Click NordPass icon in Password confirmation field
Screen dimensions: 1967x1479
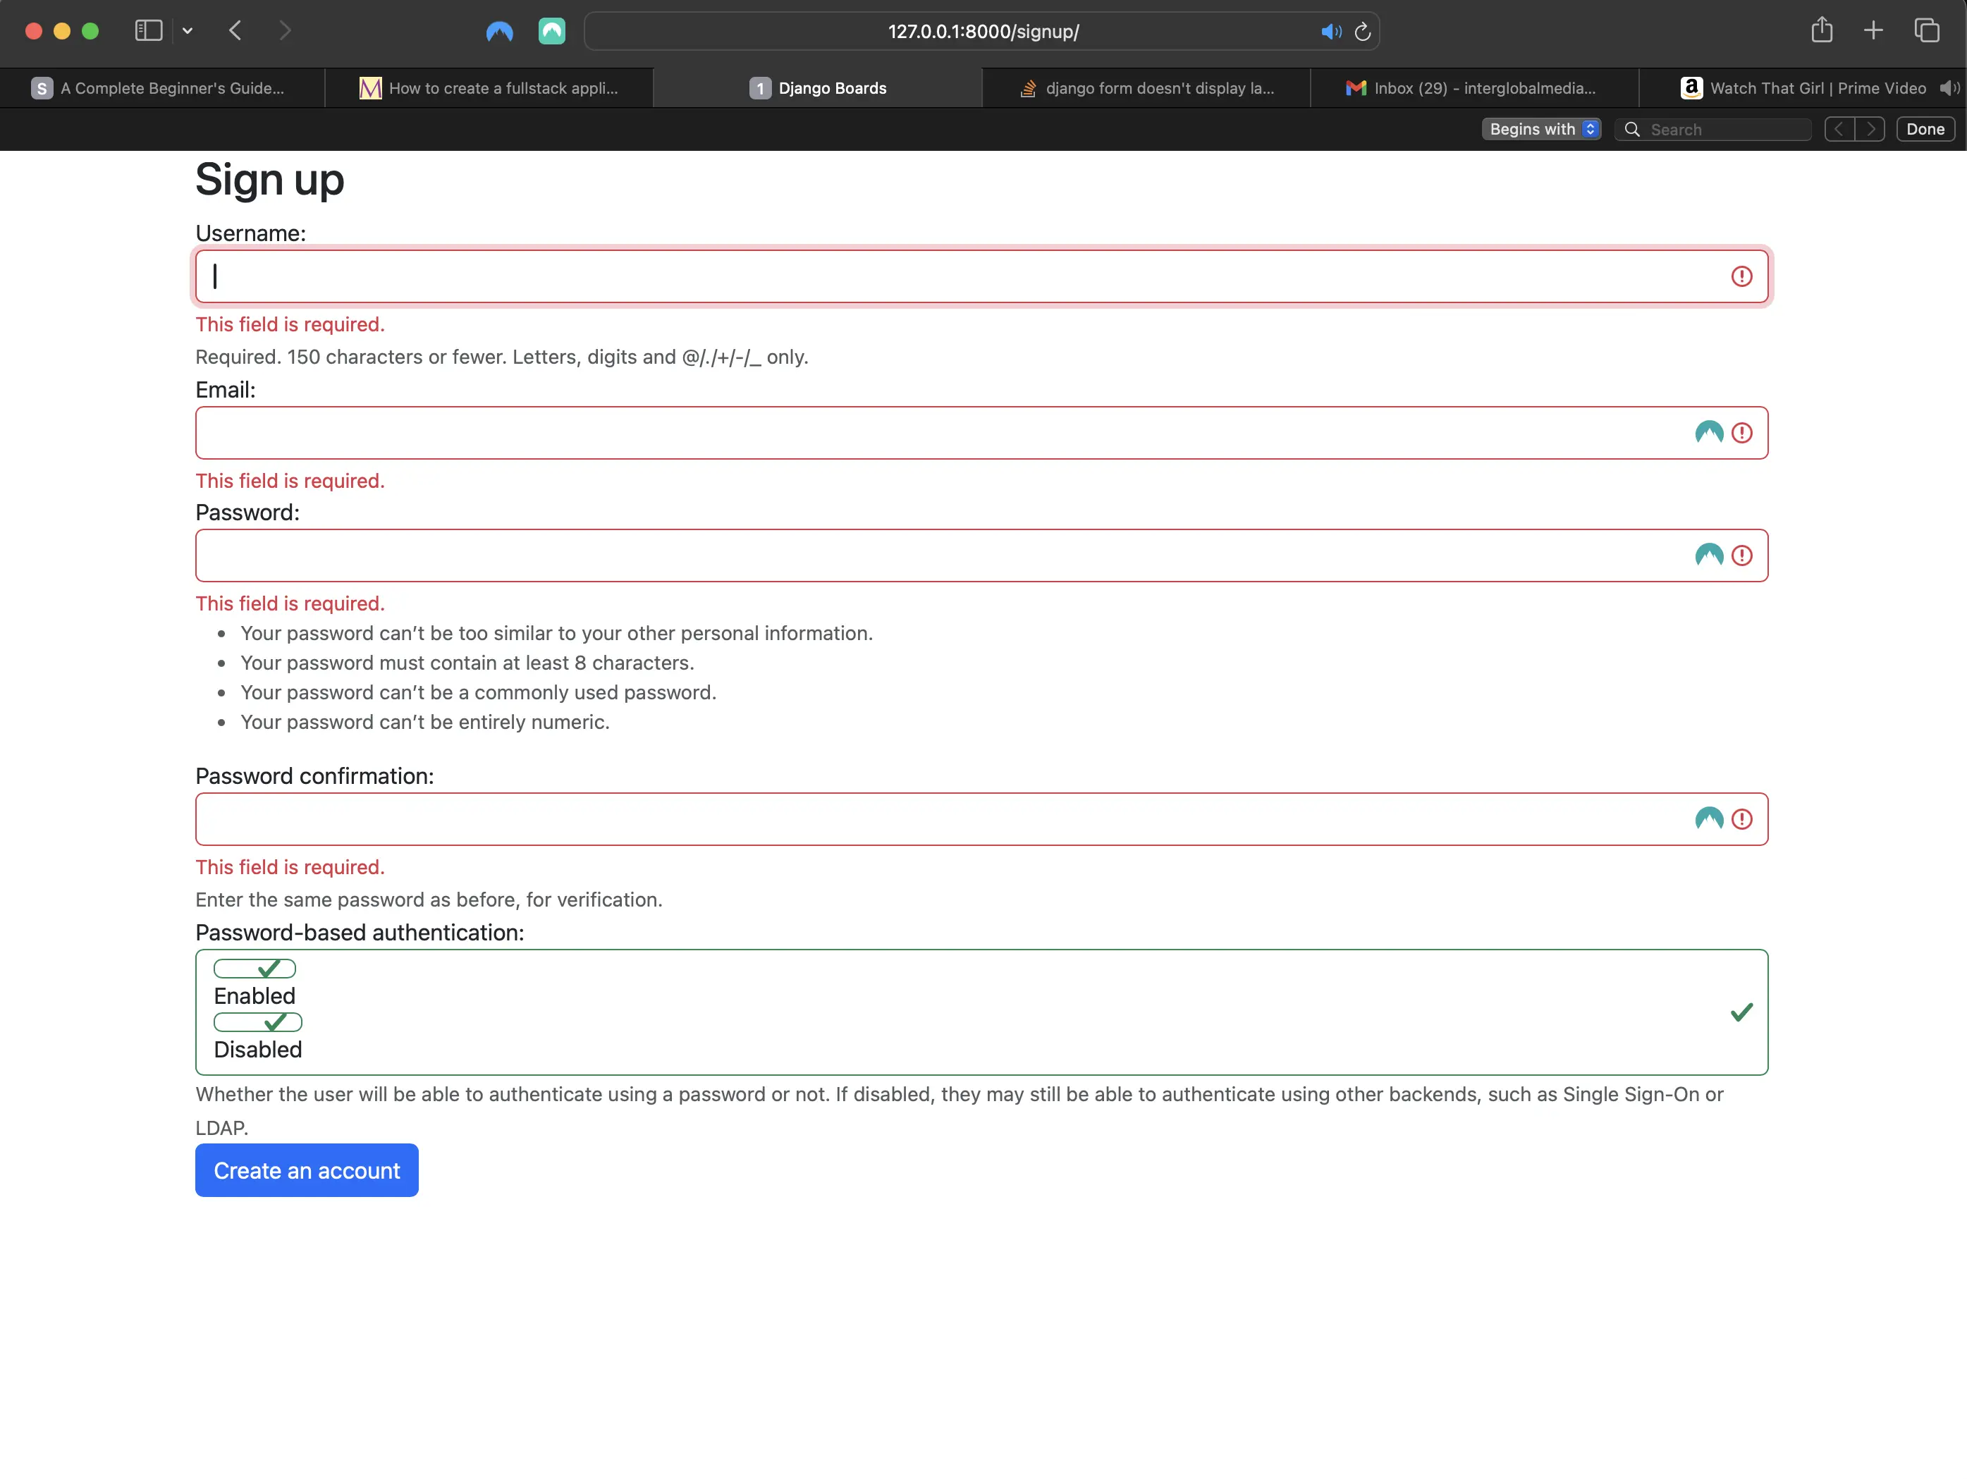(1708, 819)
